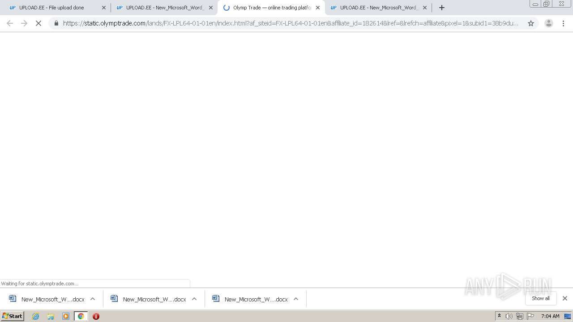Stop loading the page
Viewport: 573px width, 322px height.
(38, 23)
